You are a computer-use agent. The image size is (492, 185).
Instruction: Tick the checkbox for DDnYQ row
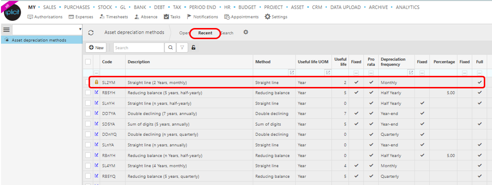click(88, 134)
